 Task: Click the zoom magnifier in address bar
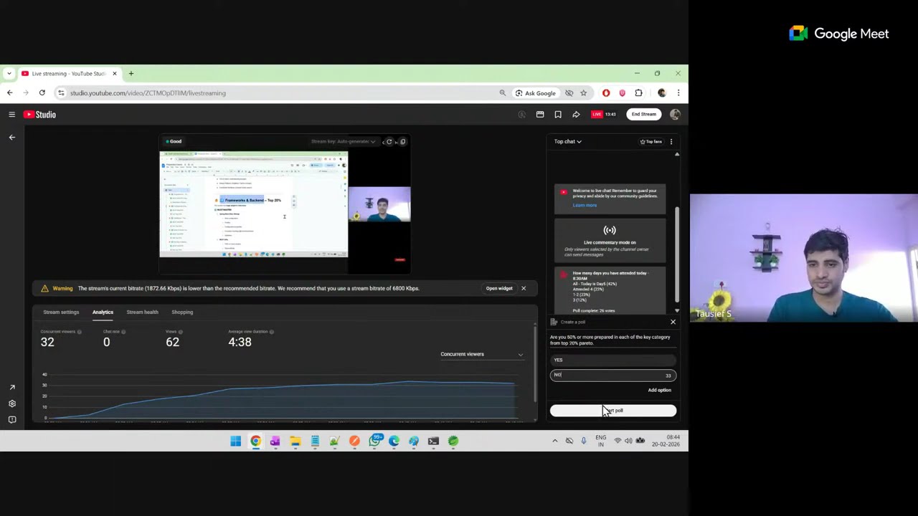pyautogui.click(x=502, y=92)
